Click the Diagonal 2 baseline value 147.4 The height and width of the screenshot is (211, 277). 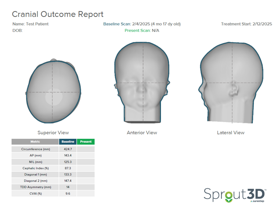(68, 181)
